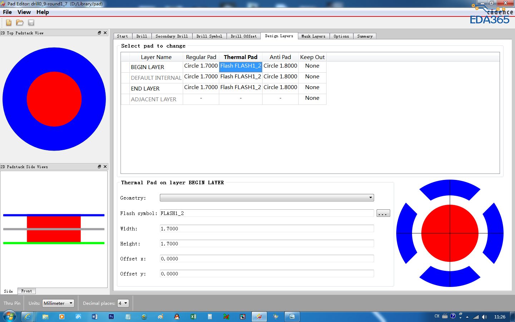This screenshot has height=322, width=515.
Task: Close the 2D Top Padstack View panel
Action: point(105,33)
